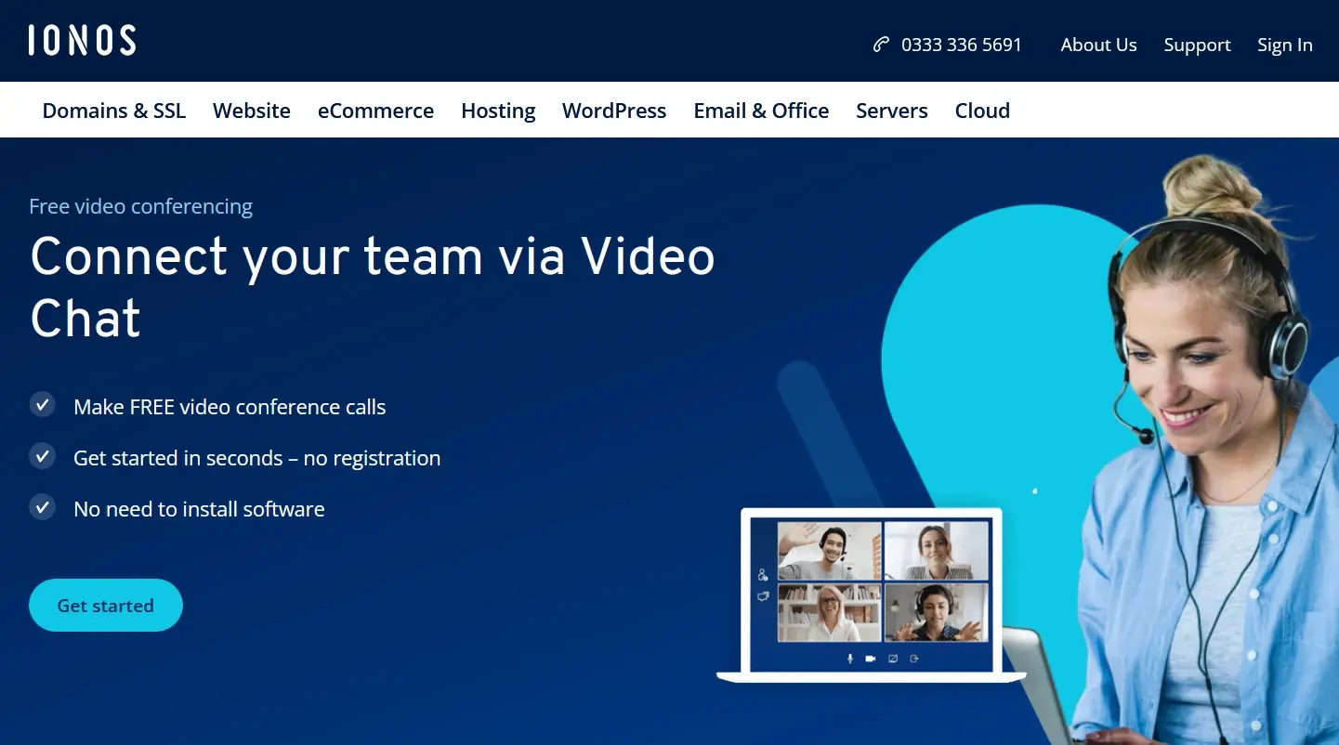This screenshot has height=745, width=1339.
Task: Mute the microphone in the video call toolbar
Action: 850,659
